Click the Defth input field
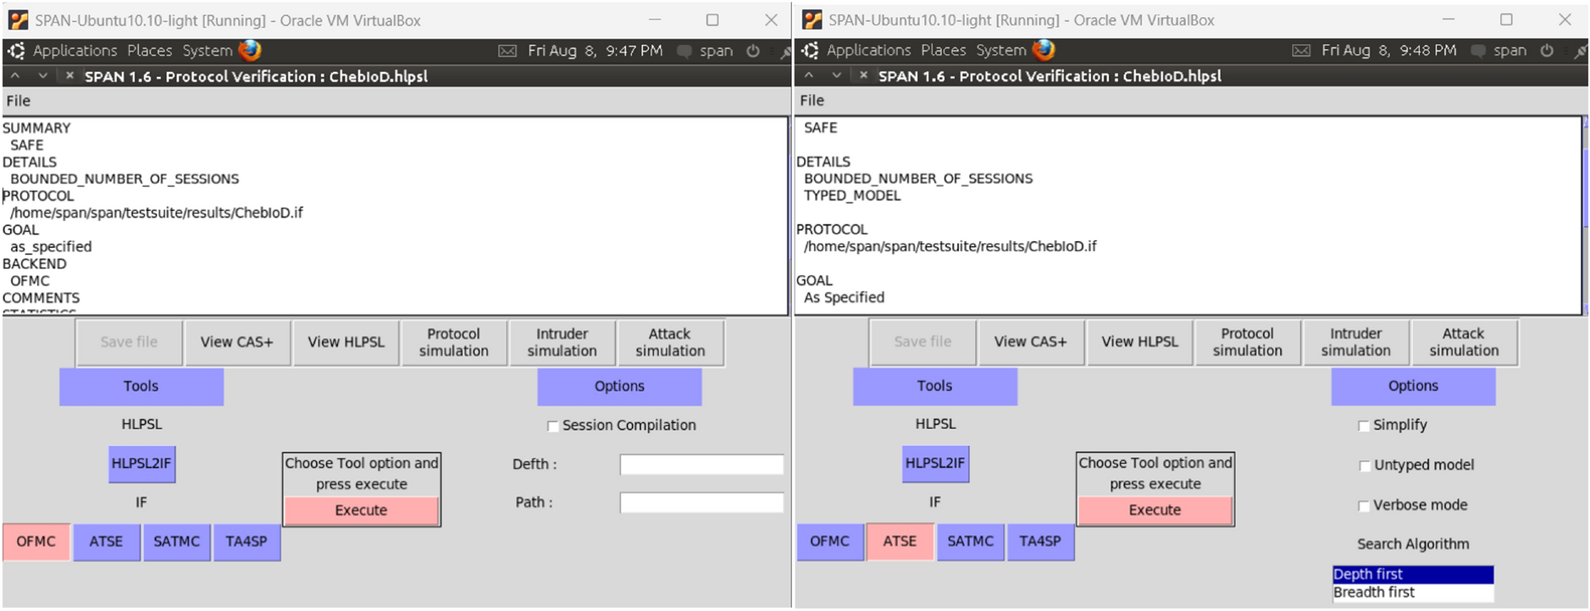Screen dimensions: 1590x611 [701, 465]
